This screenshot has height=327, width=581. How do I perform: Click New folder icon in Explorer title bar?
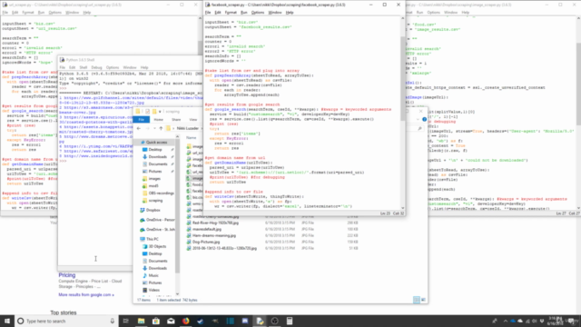click(154, 111)
